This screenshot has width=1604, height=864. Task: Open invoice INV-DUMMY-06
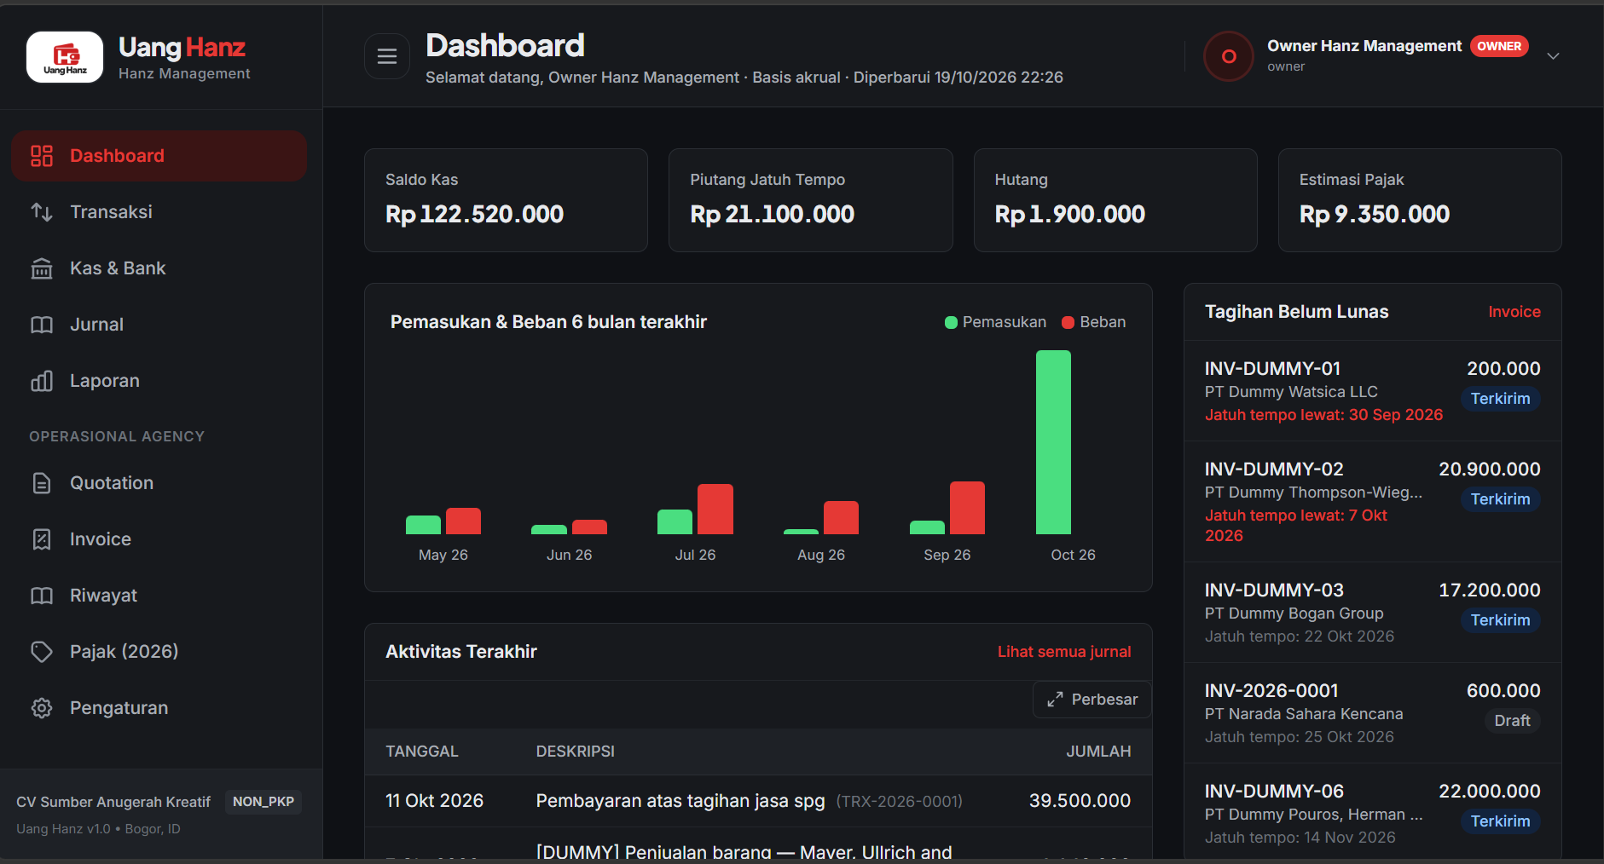click(x=1373, y=811)
